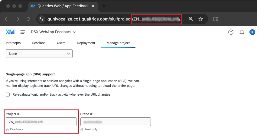Click the browser zoom magnifier icon
Screen dimensions: 257x136
(x=191, y=19)
